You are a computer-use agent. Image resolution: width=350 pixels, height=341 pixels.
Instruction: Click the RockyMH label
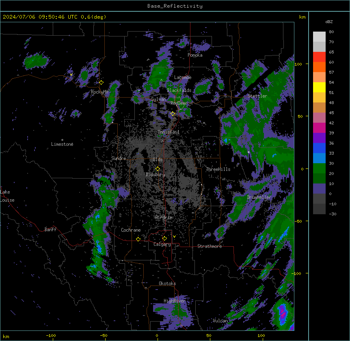[x=99, y=92]
